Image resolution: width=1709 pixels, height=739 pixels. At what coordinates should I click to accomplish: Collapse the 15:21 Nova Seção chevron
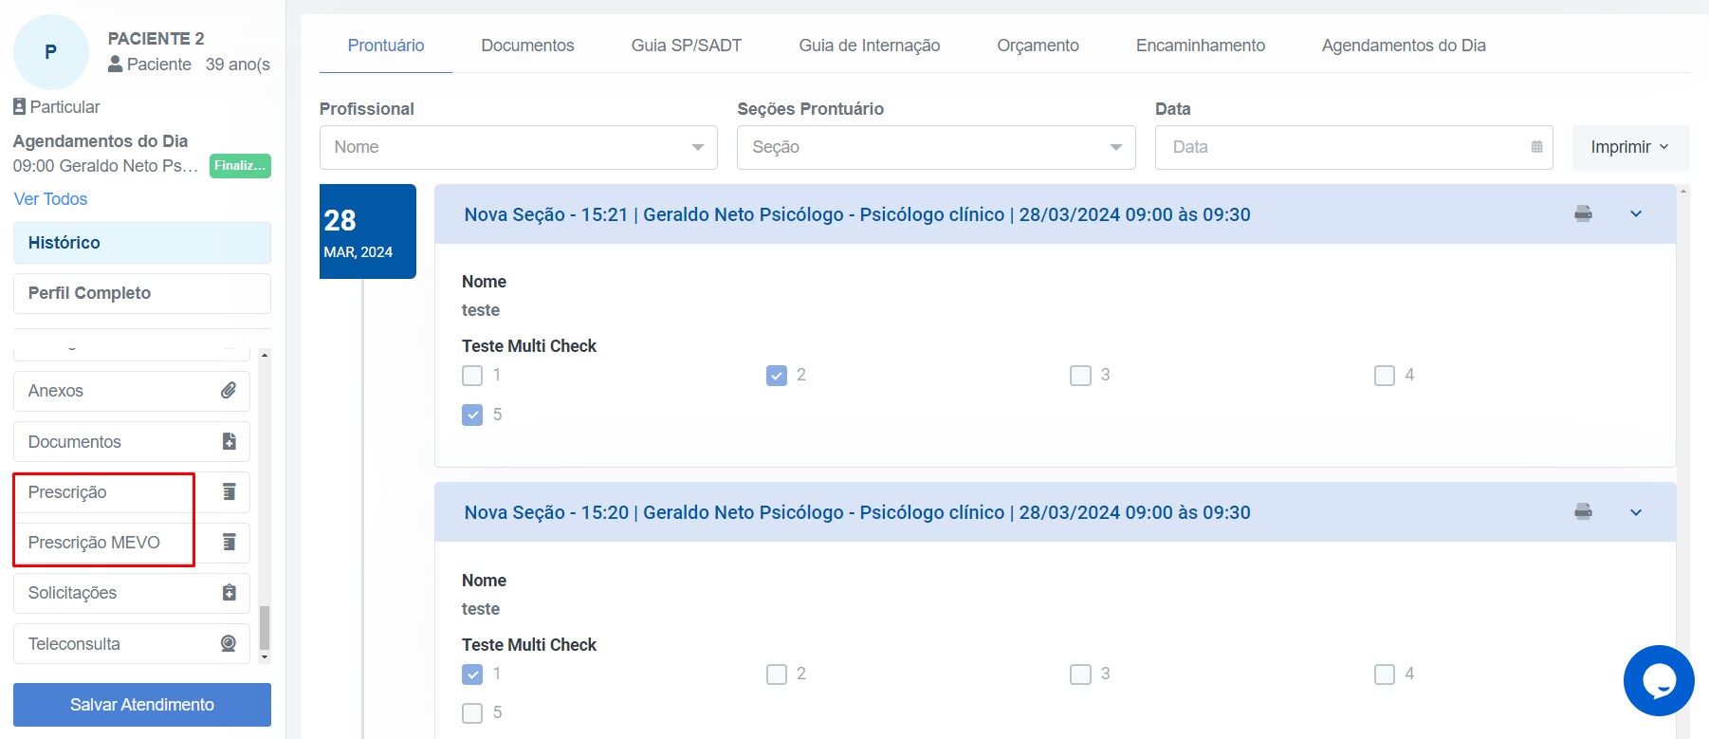(x=1636, y=213)
